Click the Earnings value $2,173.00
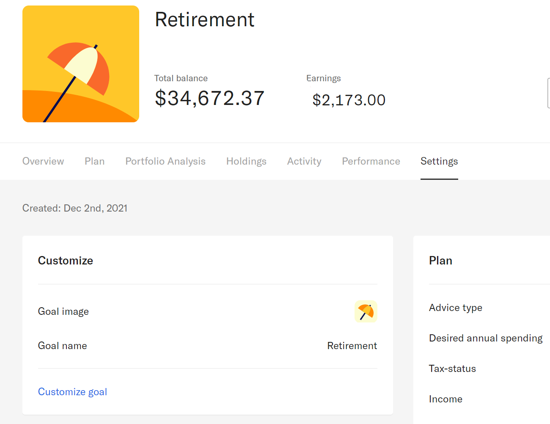This screenshot has height=424, width=550. [349, 100]
